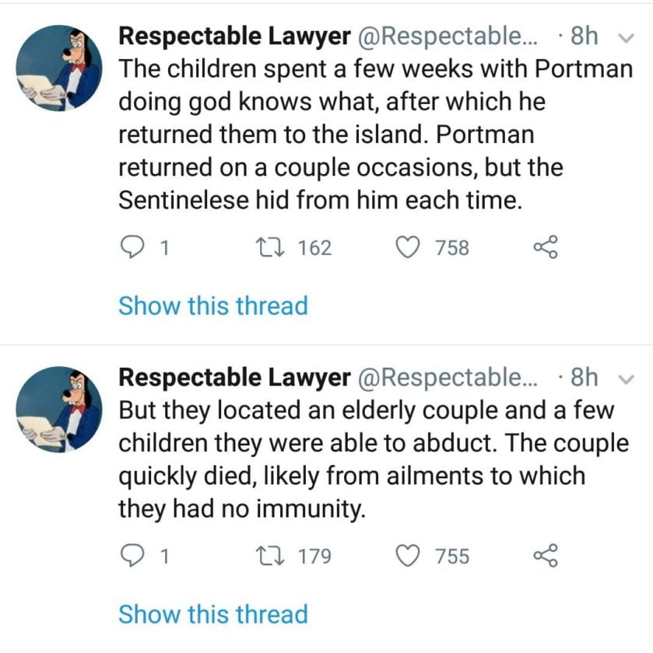Image resolution: width=653 pixels, height=653 pixels.
Task: Show this thread under the elderly couple tweet
Action: click(x=212, y=613)
